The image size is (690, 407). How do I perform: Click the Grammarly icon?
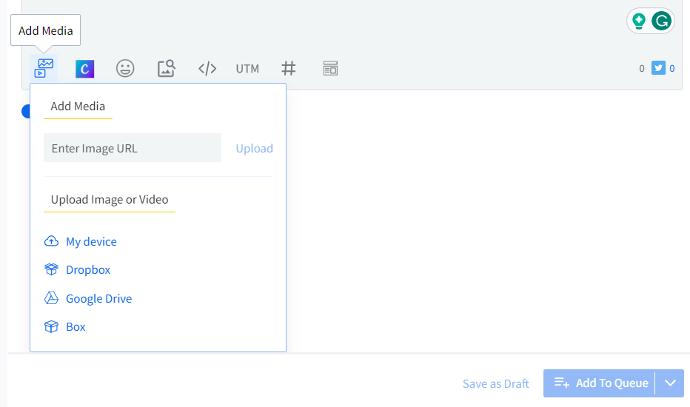coord(661,21)
